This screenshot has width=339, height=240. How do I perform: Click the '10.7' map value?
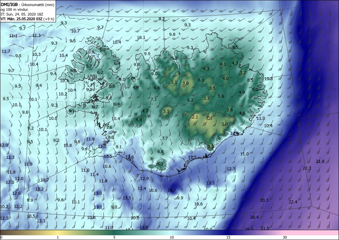(75, 31)
